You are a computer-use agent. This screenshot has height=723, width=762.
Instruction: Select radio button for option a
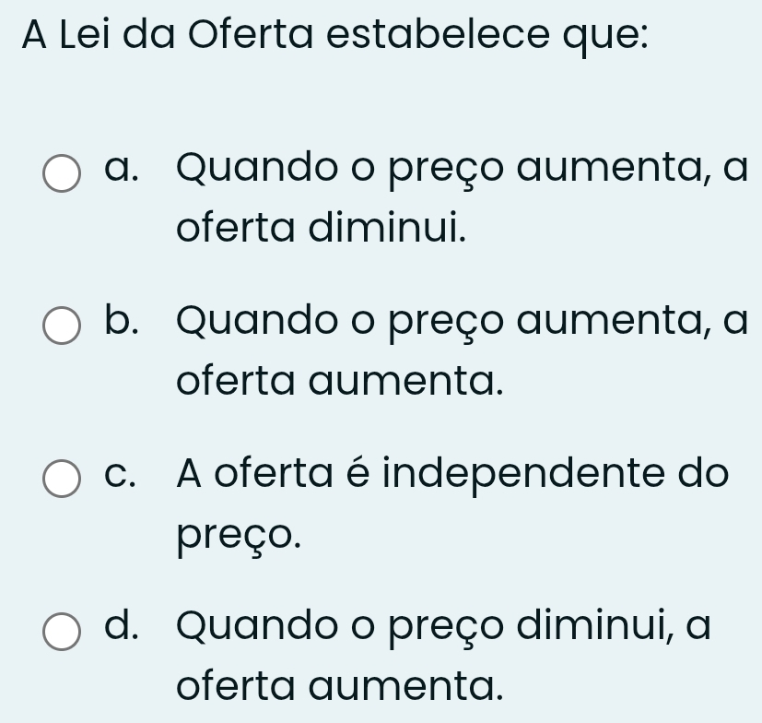[62, 173]
